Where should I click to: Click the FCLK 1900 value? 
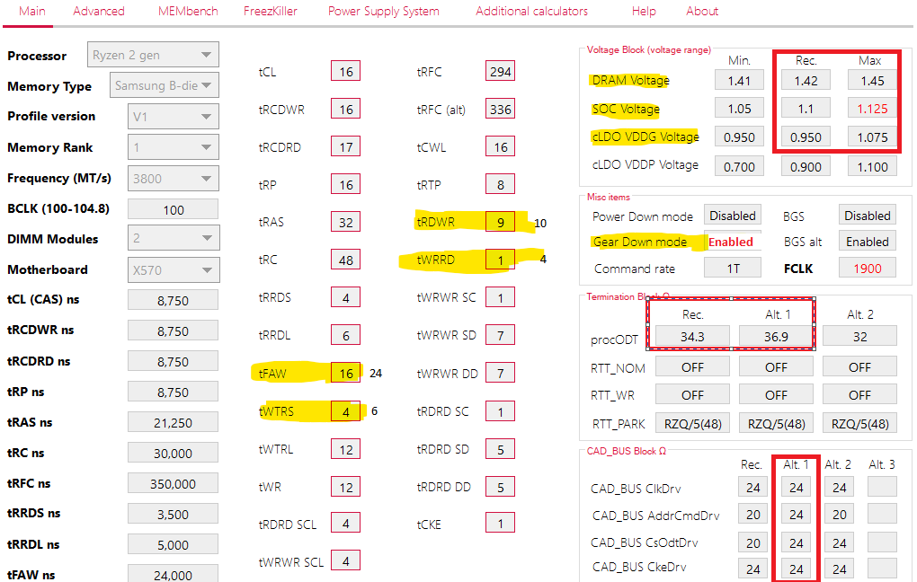[868, 269]
